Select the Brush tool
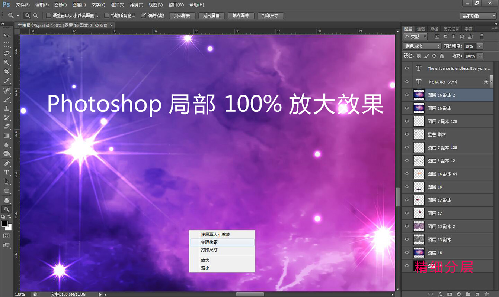The height and width of the screenshot is (297, 499). [7, 99]
